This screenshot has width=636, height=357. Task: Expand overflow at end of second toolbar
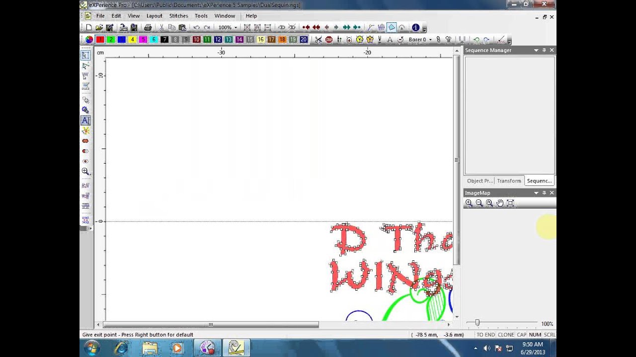(x=509, y=40)
